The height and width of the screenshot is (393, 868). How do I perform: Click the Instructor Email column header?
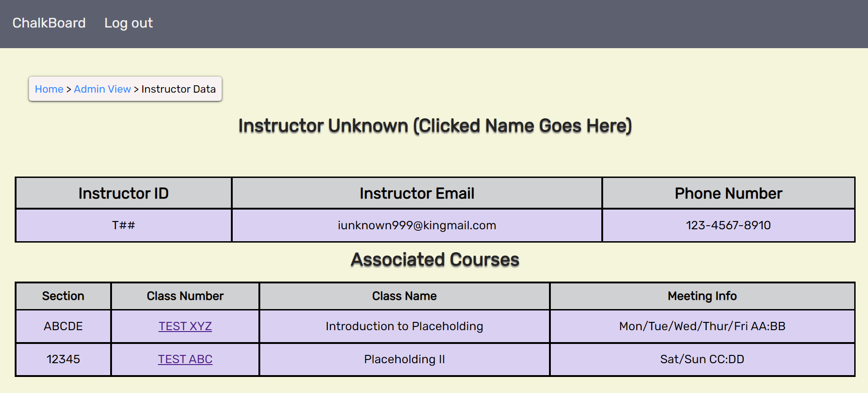point(417,193)
